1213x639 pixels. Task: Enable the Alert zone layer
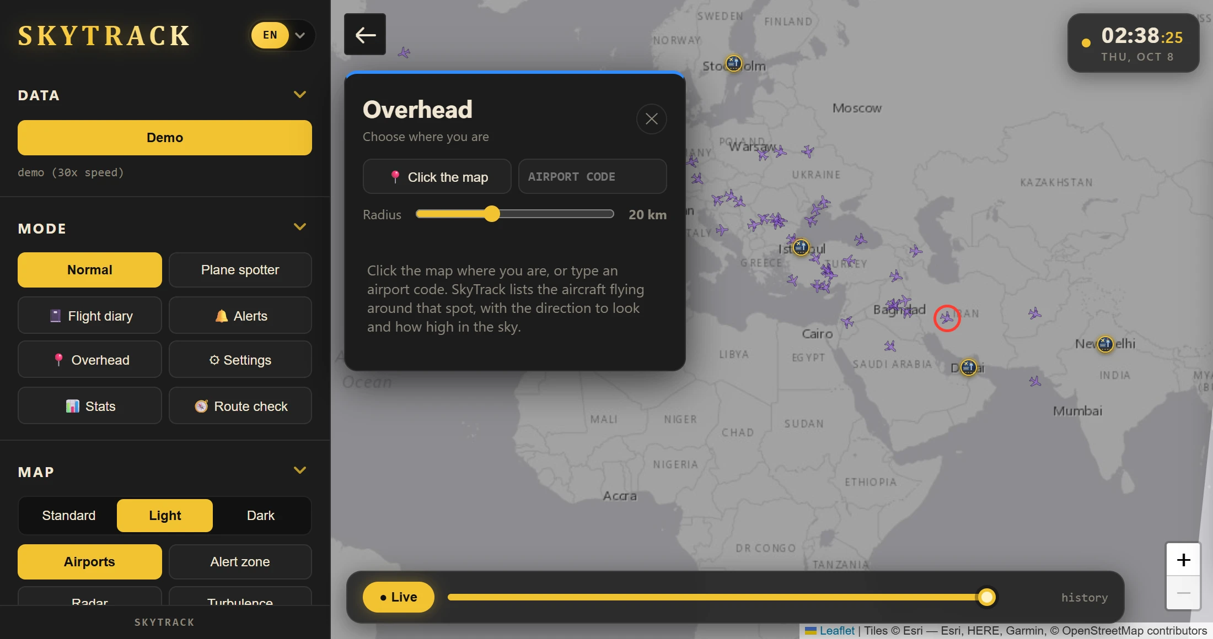(240, 562)
